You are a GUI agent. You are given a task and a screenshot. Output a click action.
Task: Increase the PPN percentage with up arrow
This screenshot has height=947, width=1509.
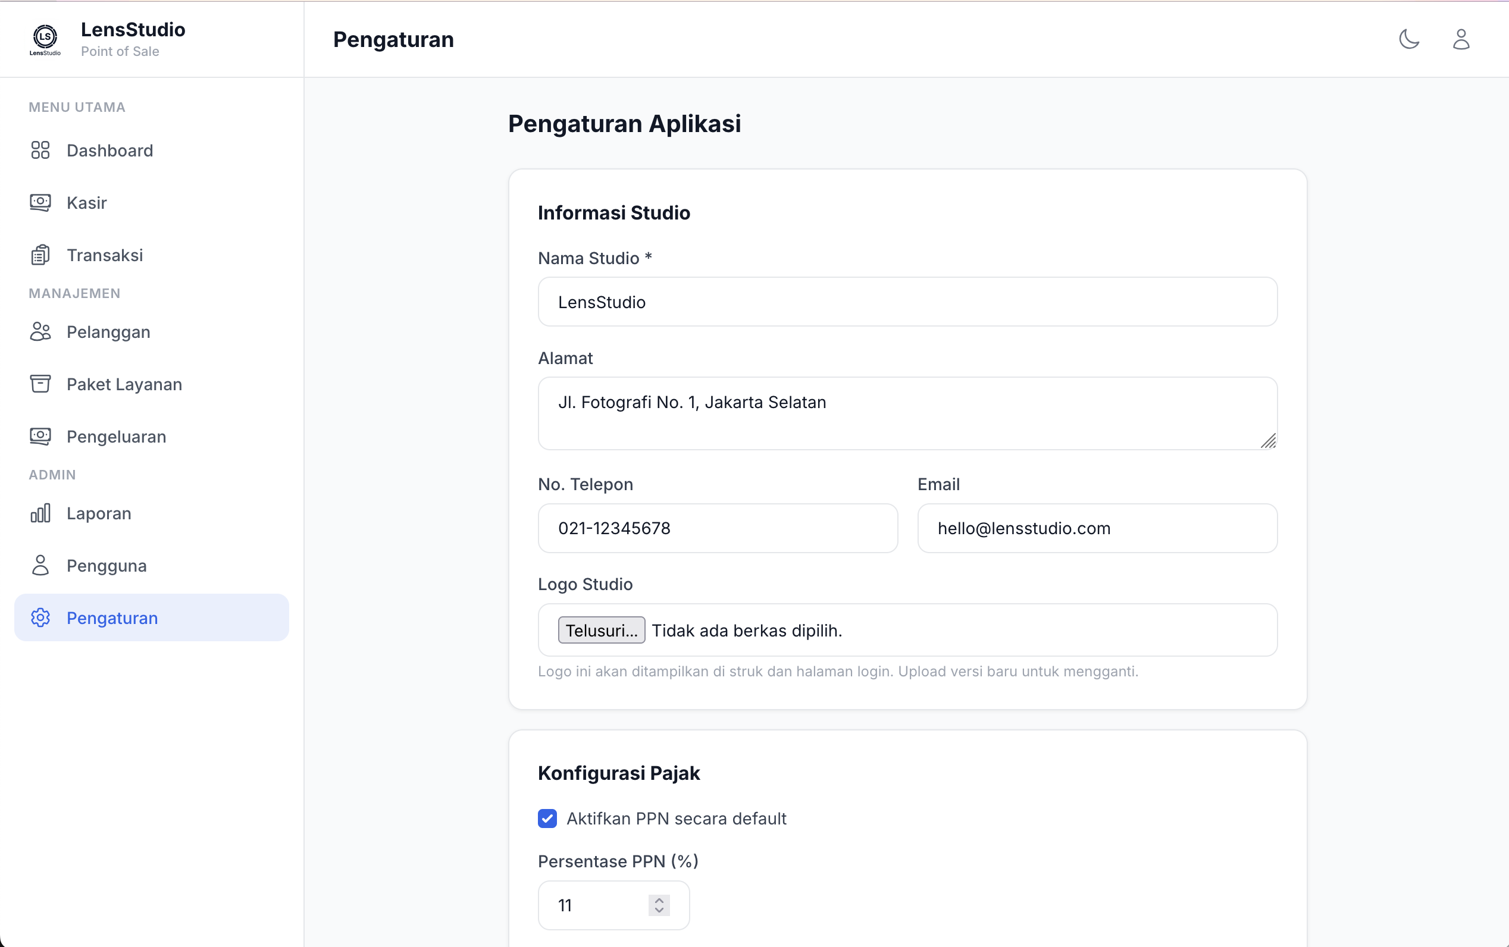(659, 900)
